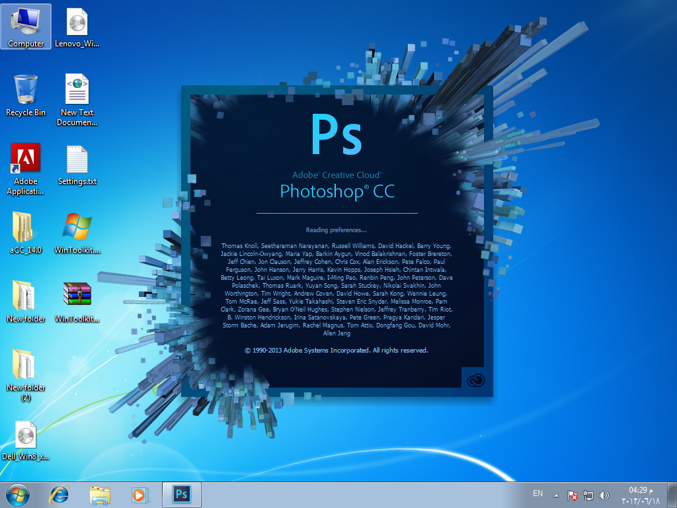The width and height of the screenshot is (677, 508).
Task: Select the Settings.txt file icon
Action: pyautogui.click(x=77, y=165)
